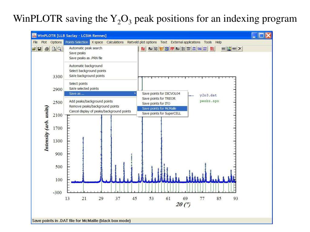
Task: Click the Reset toolbar icon
Action: tap(235, 49)
